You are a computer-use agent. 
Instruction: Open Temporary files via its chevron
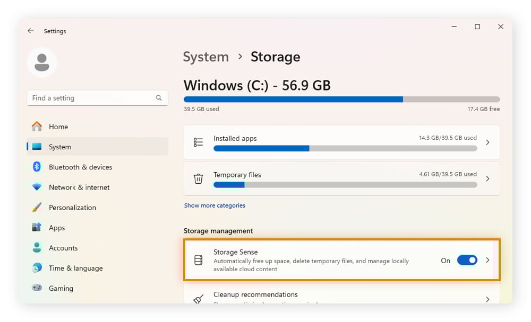click(x=487, y=179)
